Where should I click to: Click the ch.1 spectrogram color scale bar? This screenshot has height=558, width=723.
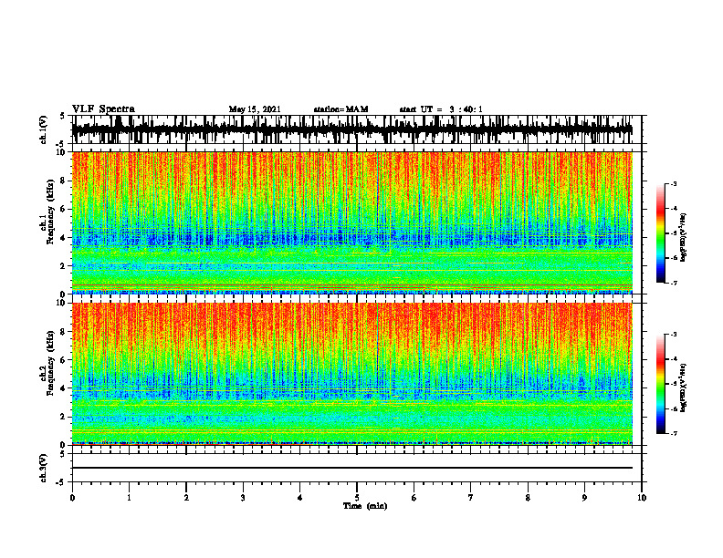pyautogui.click(x=661, y=233)
